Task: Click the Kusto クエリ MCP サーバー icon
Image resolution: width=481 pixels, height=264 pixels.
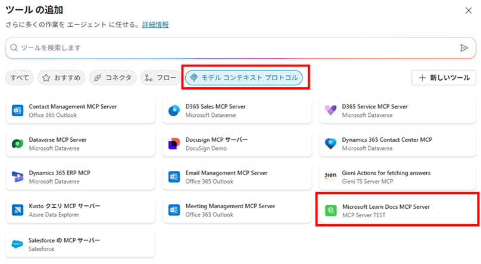Action: (x=17, y=210)
